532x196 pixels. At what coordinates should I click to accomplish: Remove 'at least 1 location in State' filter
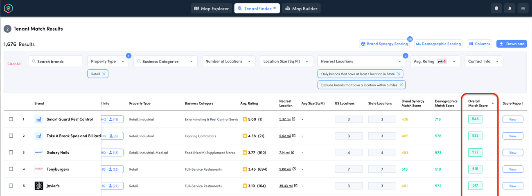399,74
